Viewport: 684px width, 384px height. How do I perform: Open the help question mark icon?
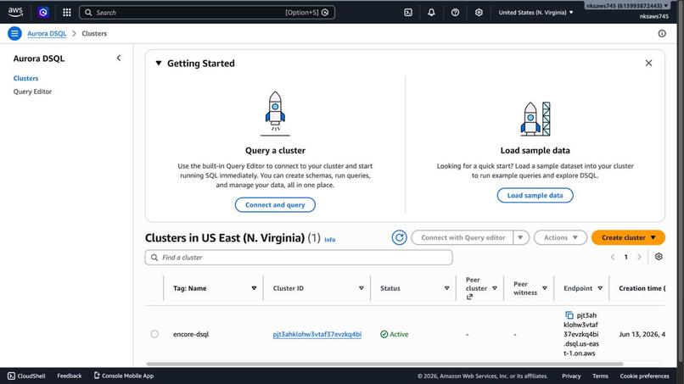pos(455,12)
